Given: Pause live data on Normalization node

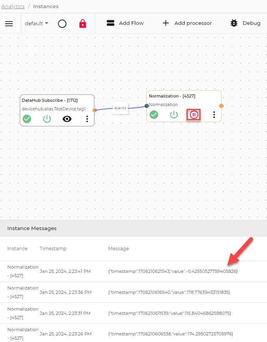Looking at the screenshot, I should tap(194, 115).
